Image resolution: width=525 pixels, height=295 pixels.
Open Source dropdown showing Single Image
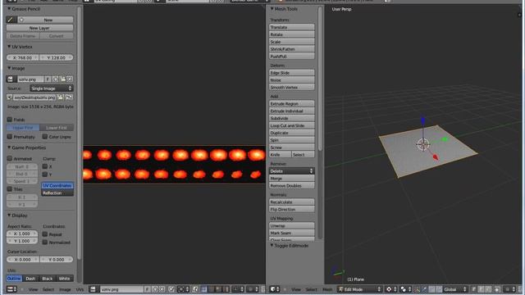(51, 88)
